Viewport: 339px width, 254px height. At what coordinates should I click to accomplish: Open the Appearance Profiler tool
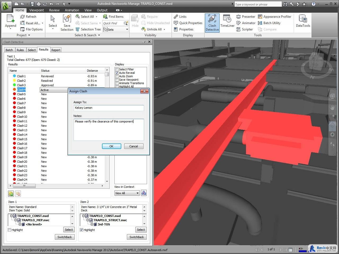tap(274, 17)
